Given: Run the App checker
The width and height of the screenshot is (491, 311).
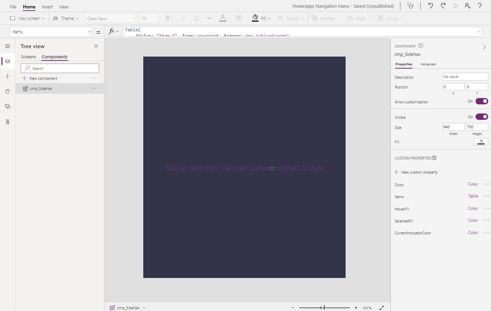Looking at the screenshot, I should coord(411,6).
